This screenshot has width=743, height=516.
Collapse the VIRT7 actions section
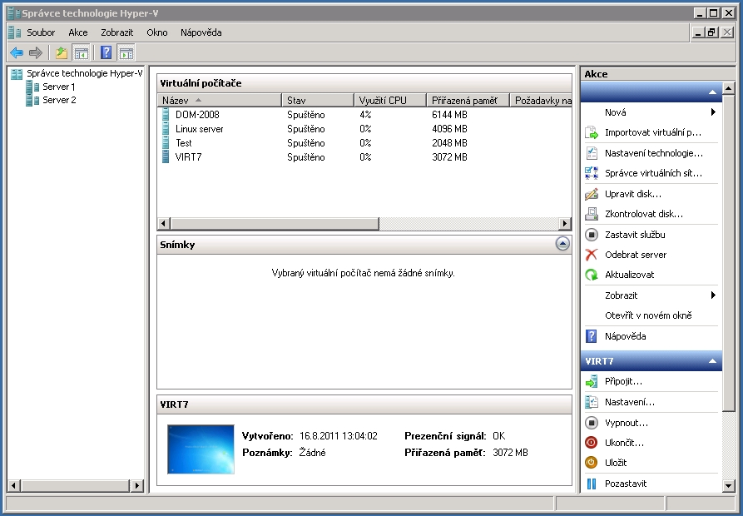(713, 362)
